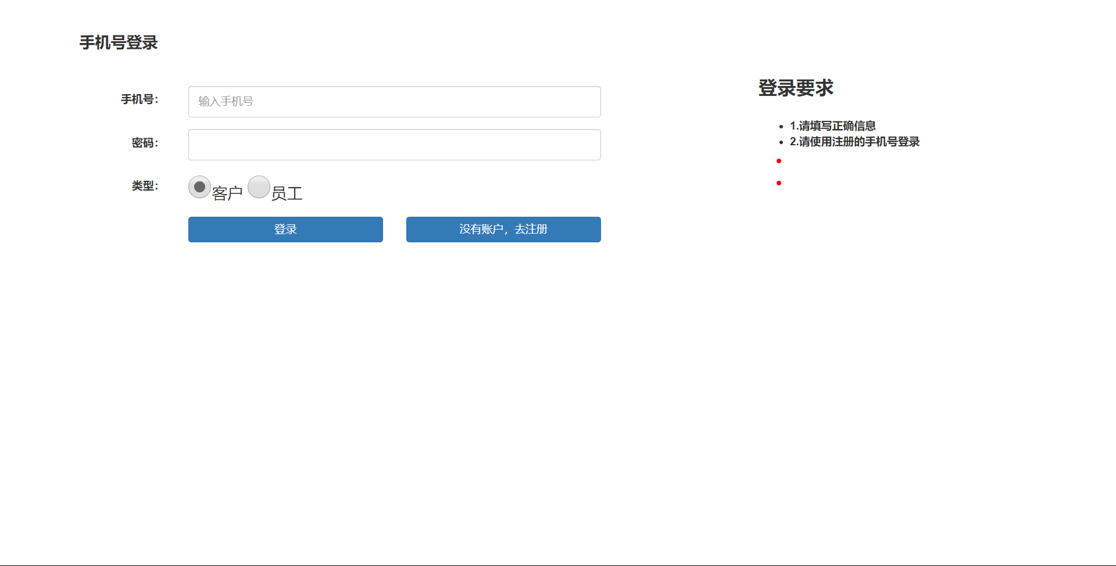Screen dimensions: 1116x566
Task: Click the 手机号登录 page heading
Action: coord(119,42)
